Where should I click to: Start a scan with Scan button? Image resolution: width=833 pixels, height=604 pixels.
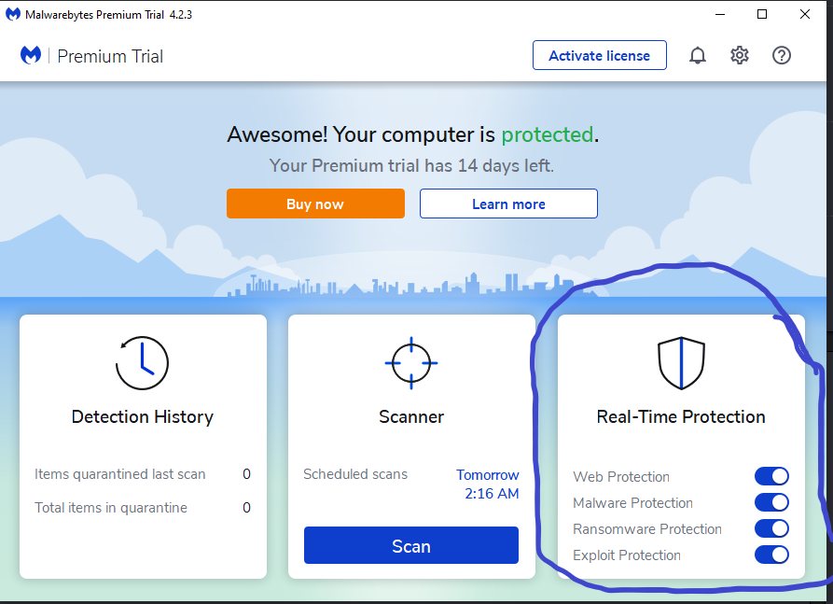coord(410,546)
